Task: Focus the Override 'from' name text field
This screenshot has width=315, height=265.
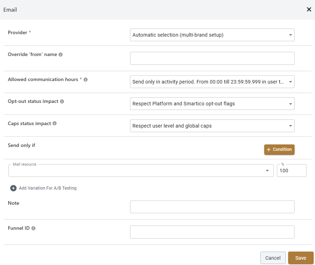Action: pyautogui.click(x=212, y=58)
